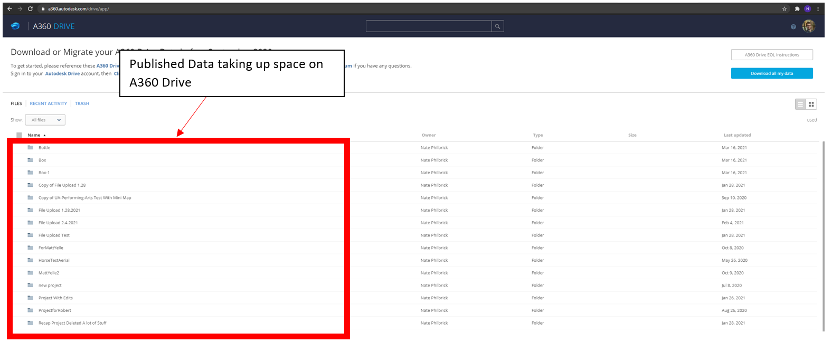832x342 pixels.
Task: Click the ForMattYelle folder icon
Action: [x=30, y=248]
